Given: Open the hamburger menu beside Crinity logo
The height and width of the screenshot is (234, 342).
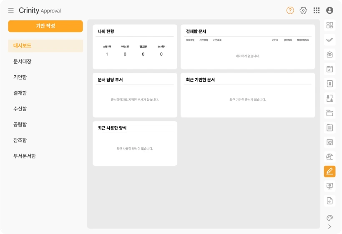Looking at the screenshot, I should point(11,10).
